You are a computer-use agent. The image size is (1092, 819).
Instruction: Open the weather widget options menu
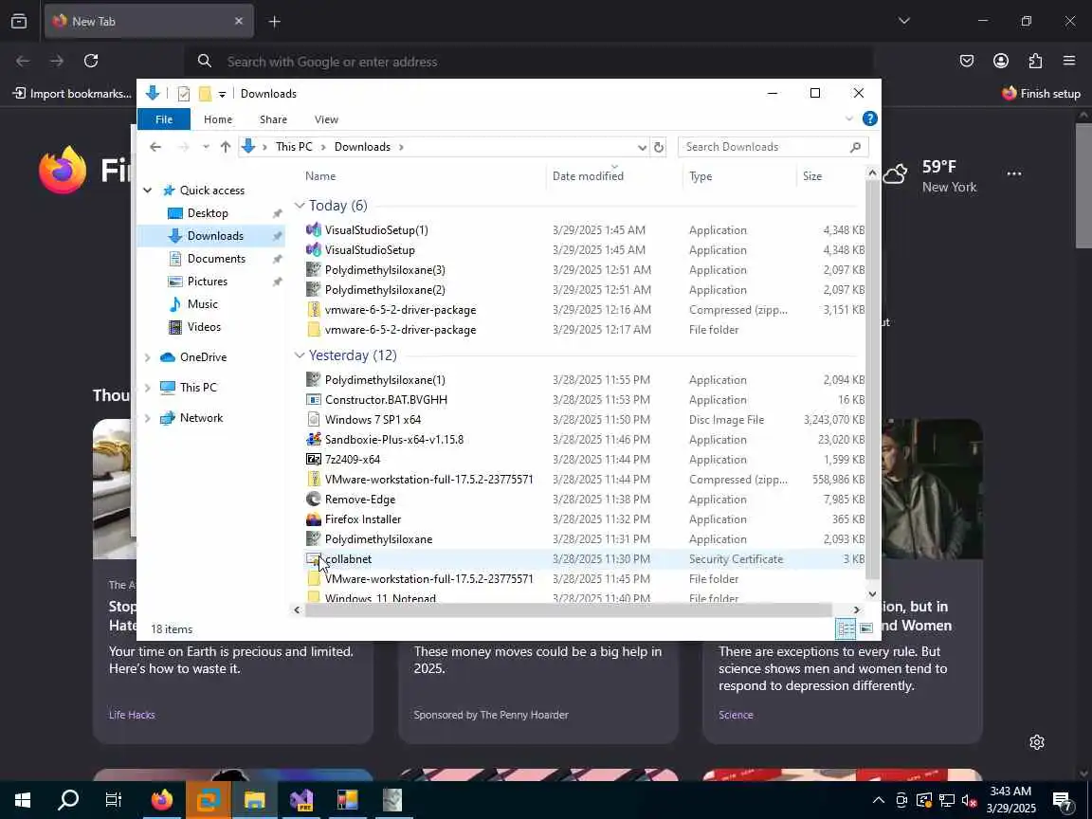(x=1014, y=174)
